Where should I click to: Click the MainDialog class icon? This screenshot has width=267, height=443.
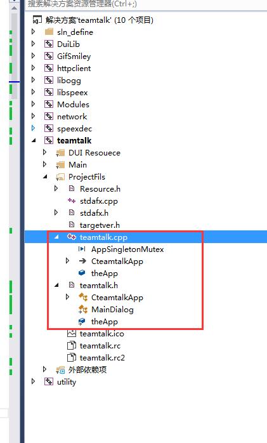[82, 309]
